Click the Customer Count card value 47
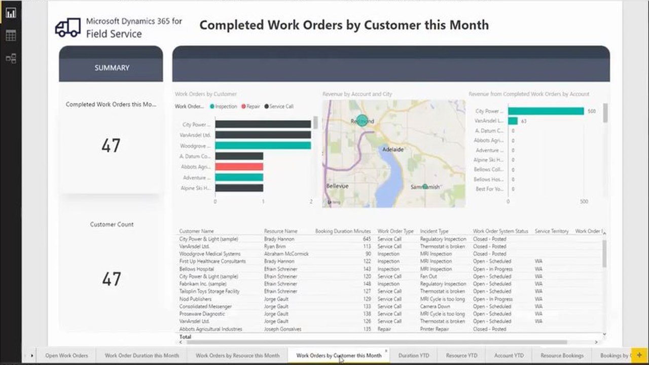 point(111,279)
